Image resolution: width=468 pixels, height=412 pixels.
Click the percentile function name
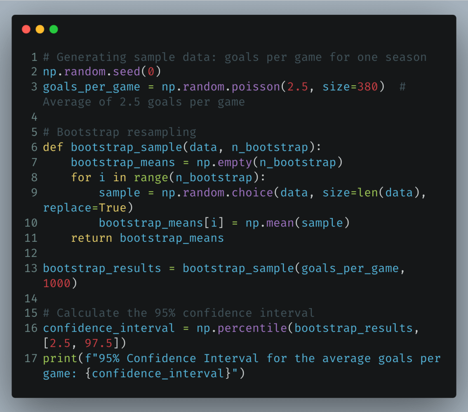click(x=252, y=328)
